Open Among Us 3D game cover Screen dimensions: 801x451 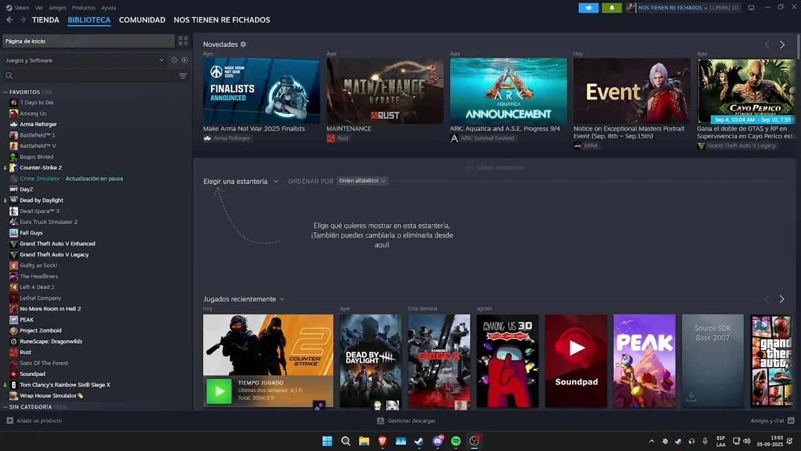pyautogui.click(x=508, y=361)
